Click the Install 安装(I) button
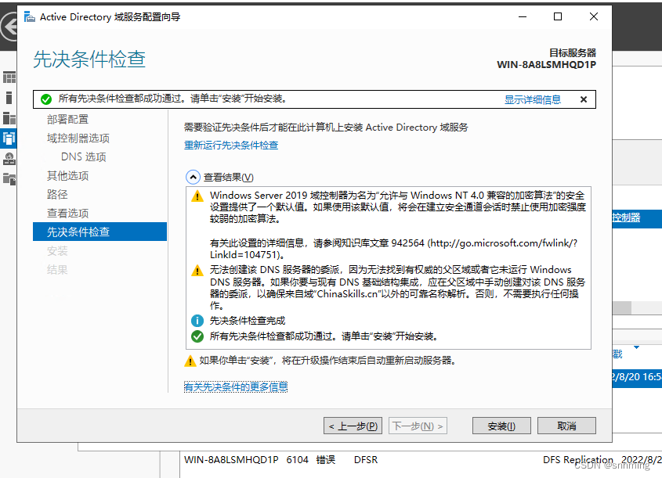Viewport: 662px width, 478px height. (x=501, y=426)
